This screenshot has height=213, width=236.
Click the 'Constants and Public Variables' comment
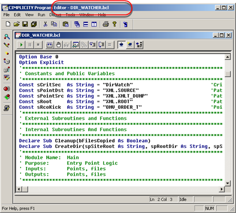click(70, 74)
